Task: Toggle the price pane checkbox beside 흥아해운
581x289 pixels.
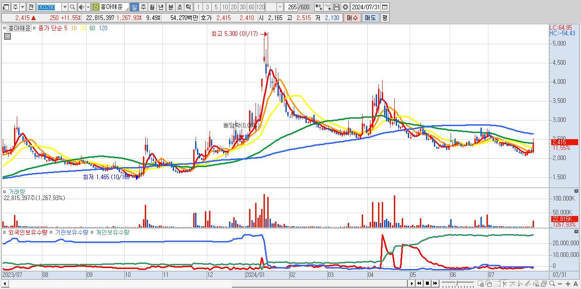Action: (6, 28)
